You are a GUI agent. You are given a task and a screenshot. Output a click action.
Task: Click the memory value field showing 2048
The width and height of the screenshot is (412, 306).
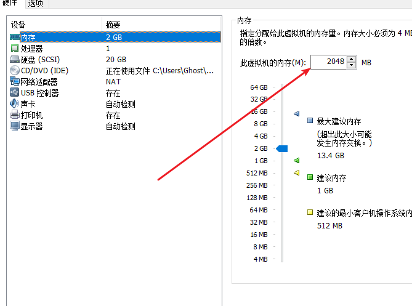(x=328, y=62)
